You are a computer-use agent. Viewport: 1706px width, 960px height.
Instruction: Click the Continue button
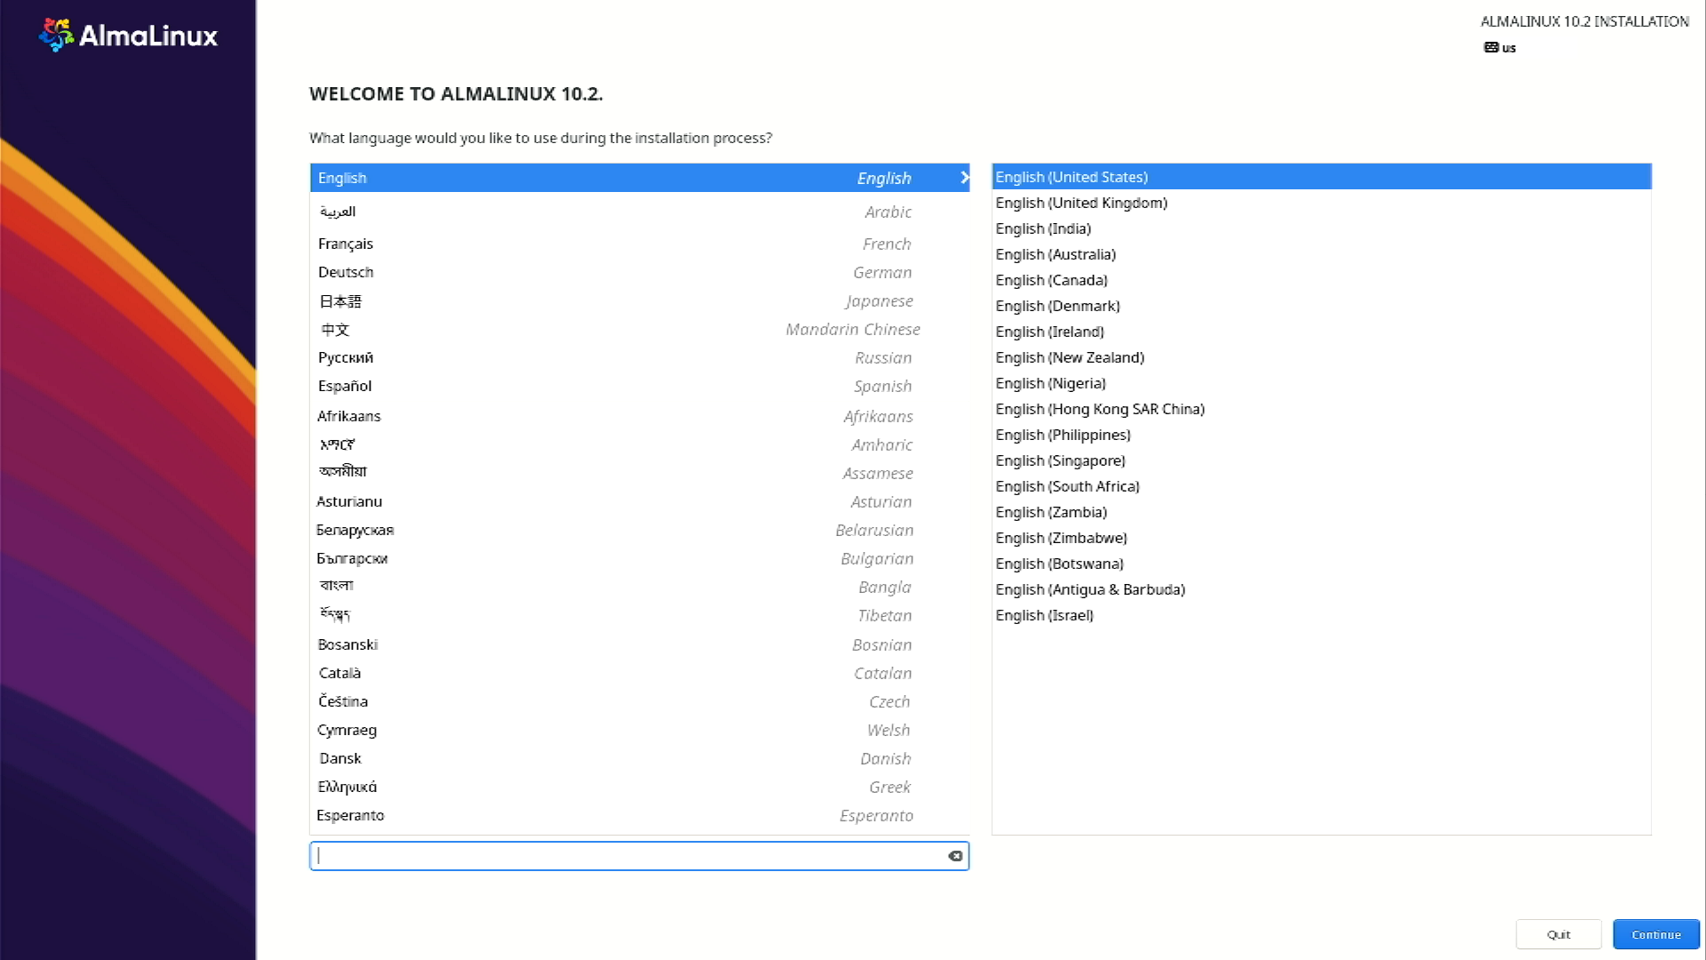pyautogui.click(x=1656, y=934)
